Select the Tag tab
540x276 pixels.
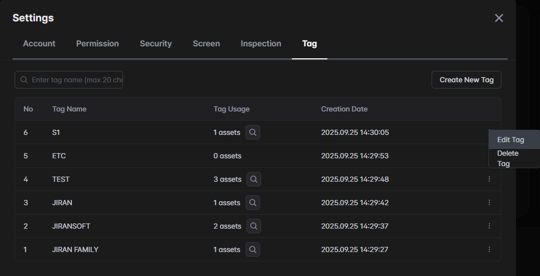[x=309, y=44]
